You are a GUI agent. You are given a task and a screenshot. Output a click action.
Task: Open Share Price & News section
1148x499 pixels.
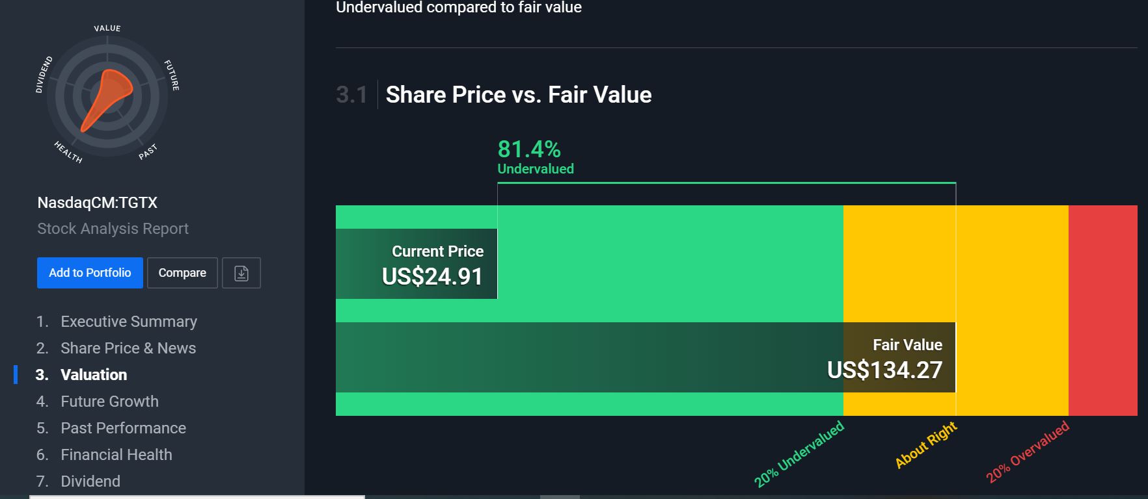(128, 348)
